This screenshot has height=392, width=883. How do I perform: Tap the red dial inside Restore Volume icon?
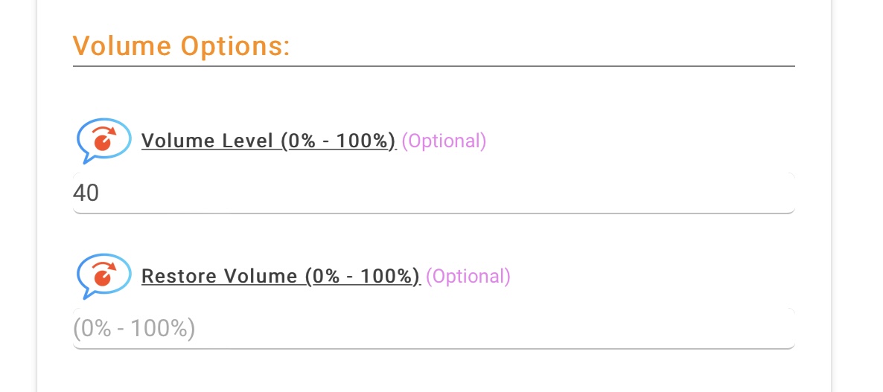point(103,276)
